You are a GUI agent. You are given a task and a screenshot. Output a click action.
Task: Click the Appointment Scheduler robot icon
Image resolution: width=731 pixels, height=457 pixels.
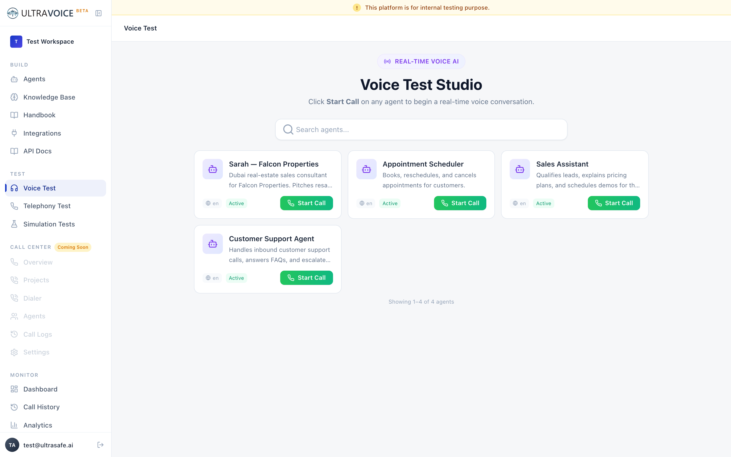click(367, 169)
